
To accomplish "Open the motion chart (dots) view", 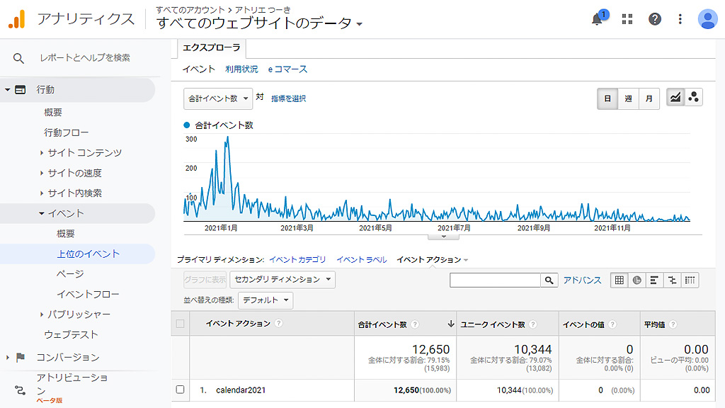I will [x=694, y=98].
